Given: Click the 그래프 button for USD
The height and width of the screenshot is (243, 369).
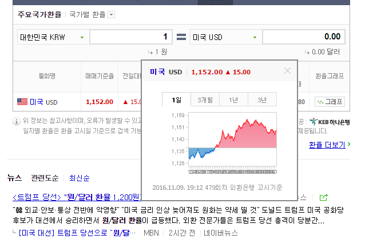Looking at the screenshot, I should [330, 102].
